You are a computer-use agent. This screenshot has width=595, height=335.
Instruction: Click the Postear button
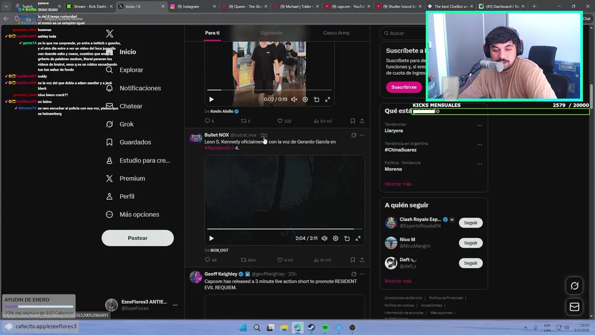click(x=138, y=238)
